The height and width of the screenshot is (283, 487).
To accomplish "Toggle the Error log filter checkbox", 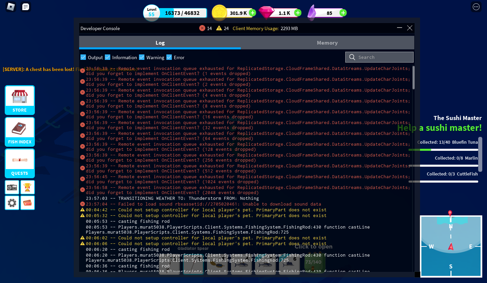I will pos(169,57).
